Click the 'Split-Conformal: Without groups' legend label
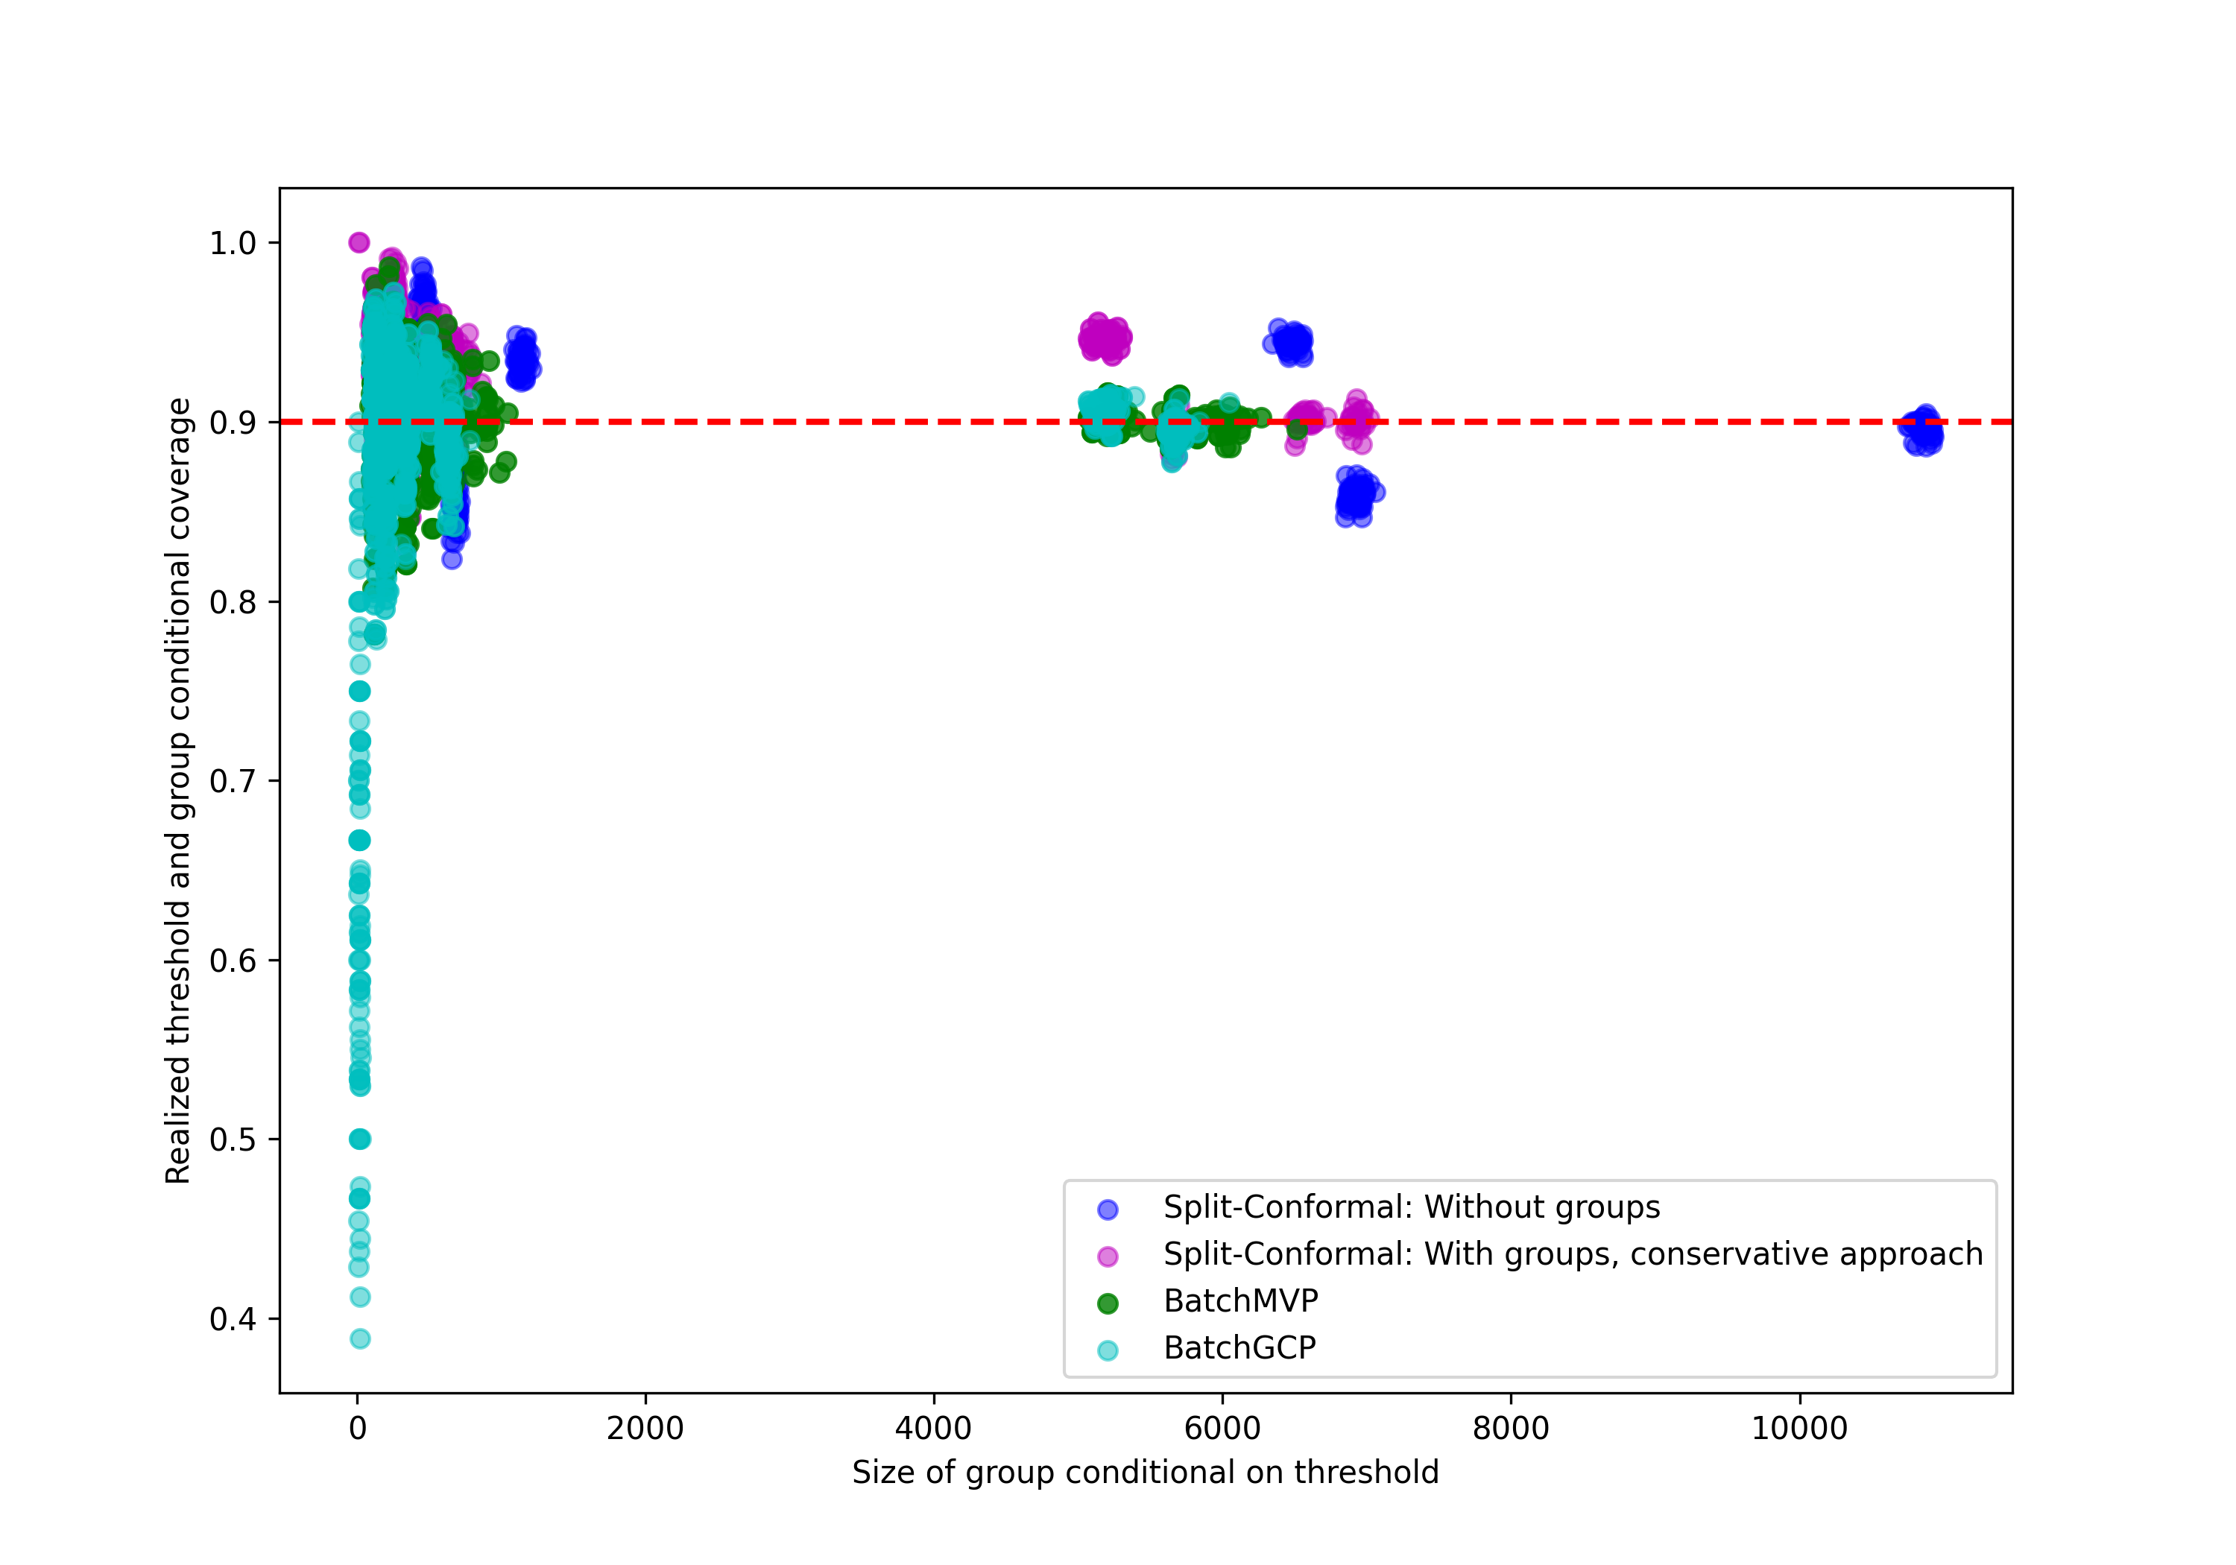The image size is (2236, 1565). click(1411, 1207)
